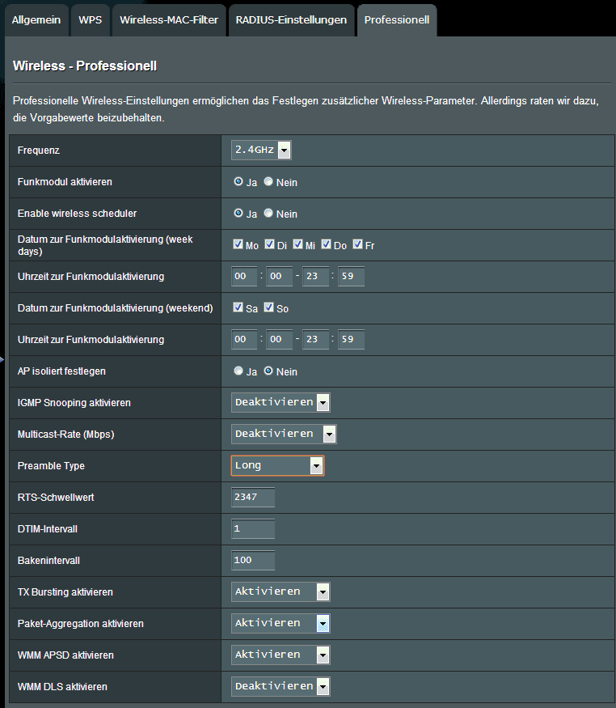Open IGMP Snooping aktivieren dropdown
616x708 pixels.
tap(281, 402)
